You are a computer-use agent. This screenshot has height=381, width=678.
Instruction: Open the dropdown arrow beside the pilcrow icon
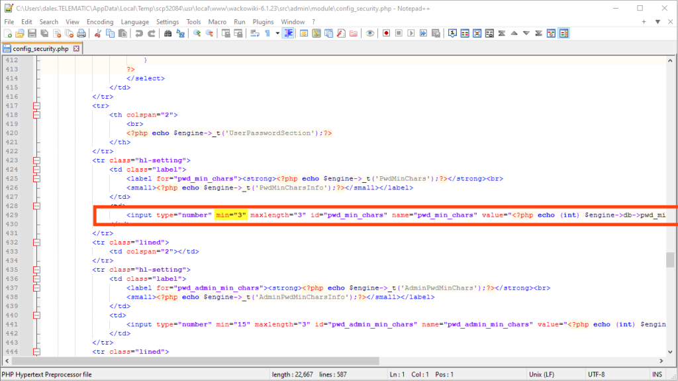coord(277,33)
